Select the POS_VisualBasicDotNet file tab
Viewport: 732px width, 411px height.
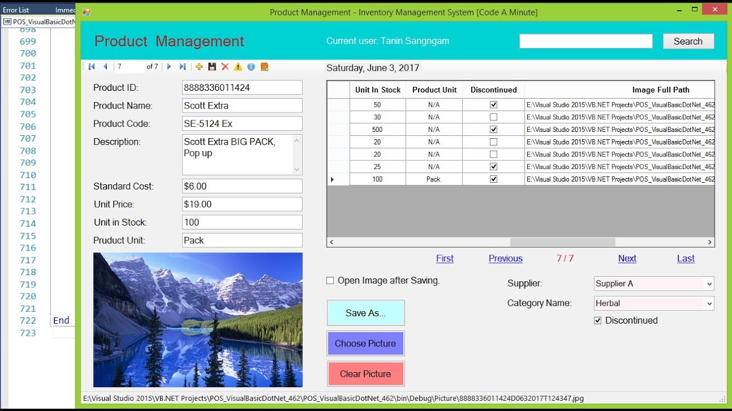pos(40,22)
